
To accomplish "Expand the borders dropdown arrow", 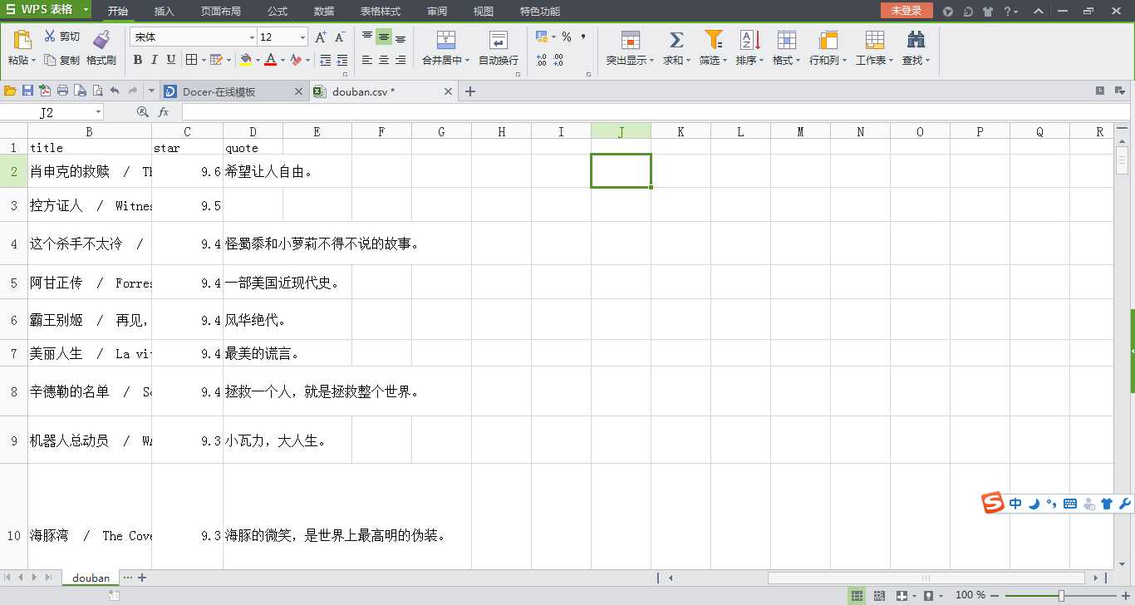I will (x=203, y=60).
